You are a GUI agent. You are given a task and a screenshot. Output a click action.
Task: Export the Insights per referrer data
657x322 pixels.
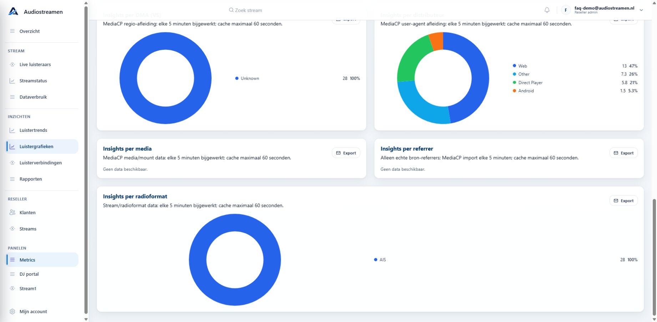pos(623,153)
